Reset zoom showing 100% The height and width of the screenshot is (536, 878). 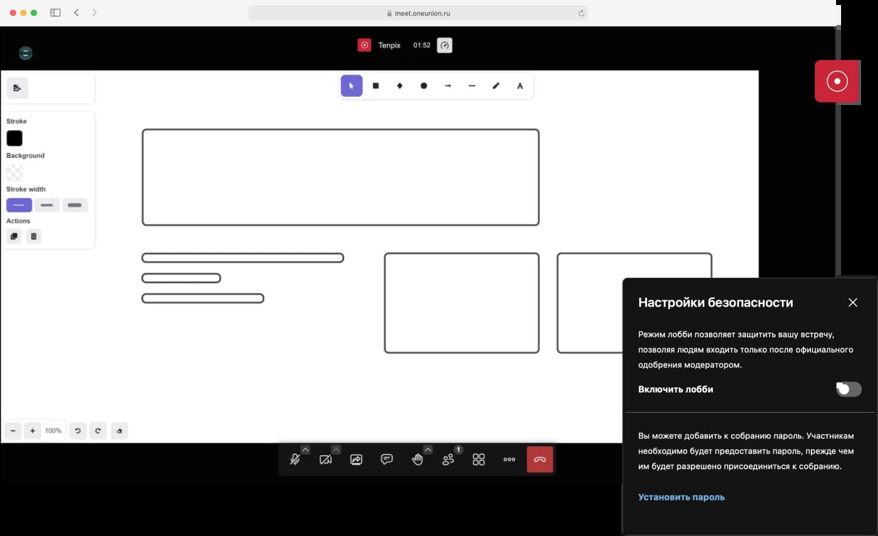pos(53,431)
